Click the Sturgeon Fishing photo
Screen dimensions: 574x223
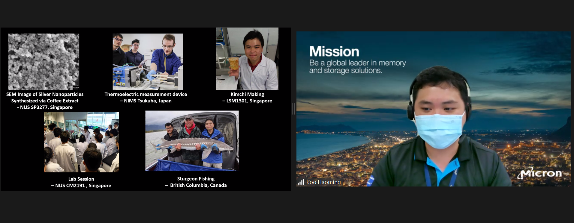(192, 141)
